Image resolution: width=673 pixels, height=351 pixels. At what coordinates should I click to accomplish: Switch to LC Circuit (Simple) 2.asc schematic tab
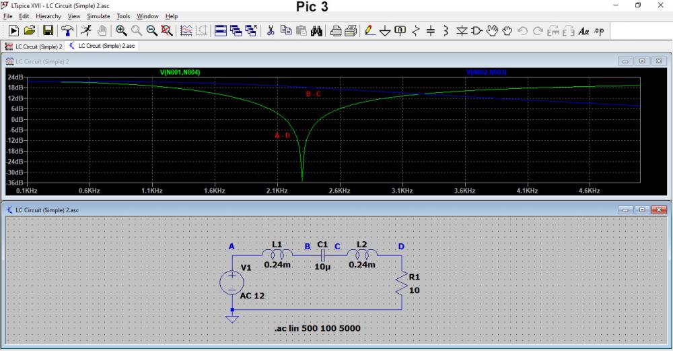102,46
